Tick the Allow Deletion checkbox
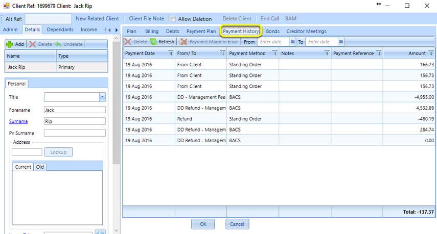 click(x=173, y=19)
